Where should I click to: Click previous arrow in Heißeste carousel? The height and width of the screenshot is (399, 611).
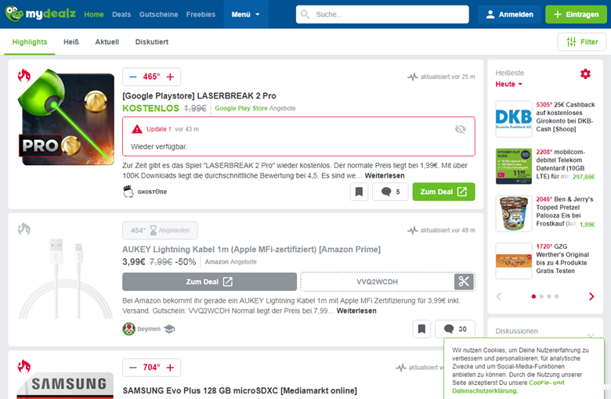point(499,297)
